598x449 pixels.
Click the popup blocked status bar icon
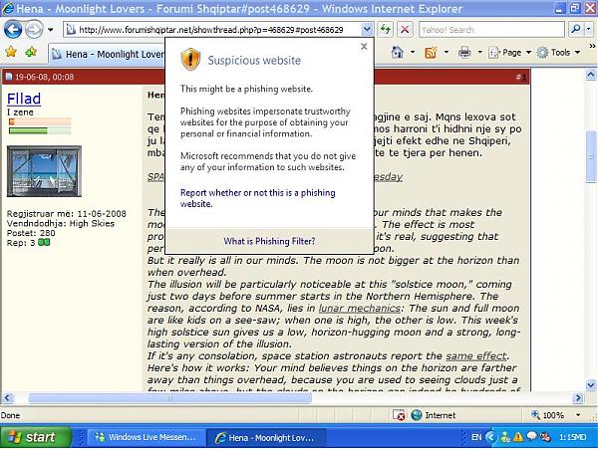click(x=399, y=415)
